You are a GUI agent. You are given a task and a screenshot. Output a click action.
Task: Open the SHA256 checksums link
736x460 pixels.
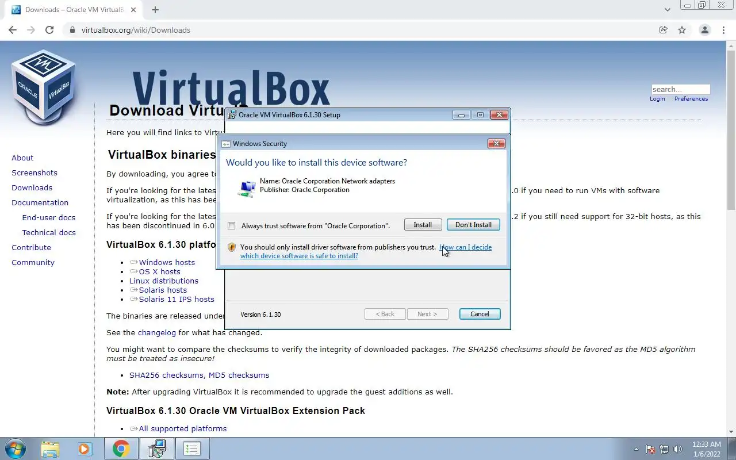(x=166, y=375)
